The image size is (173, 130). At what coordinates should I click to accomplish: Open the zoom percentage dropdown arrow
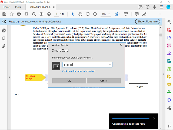109,14
